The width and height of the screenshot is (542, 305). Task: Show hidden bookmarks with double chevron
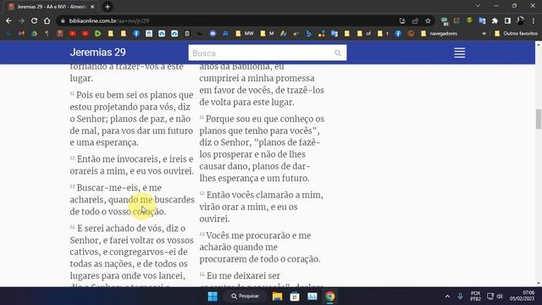(x=484, y=34)
